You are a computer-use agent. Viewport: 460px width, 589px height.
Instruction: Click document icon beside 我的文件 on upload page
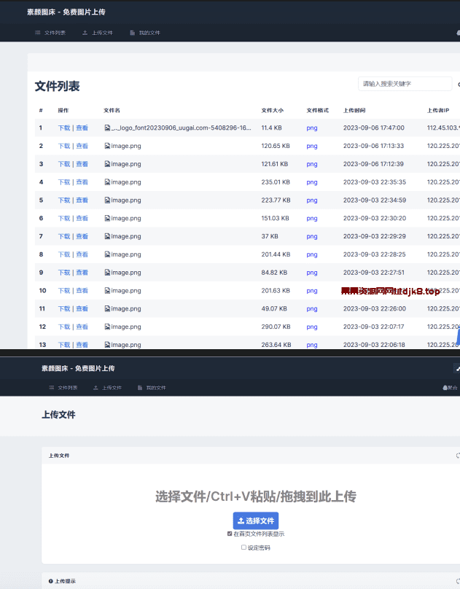(x=140, y=388)
